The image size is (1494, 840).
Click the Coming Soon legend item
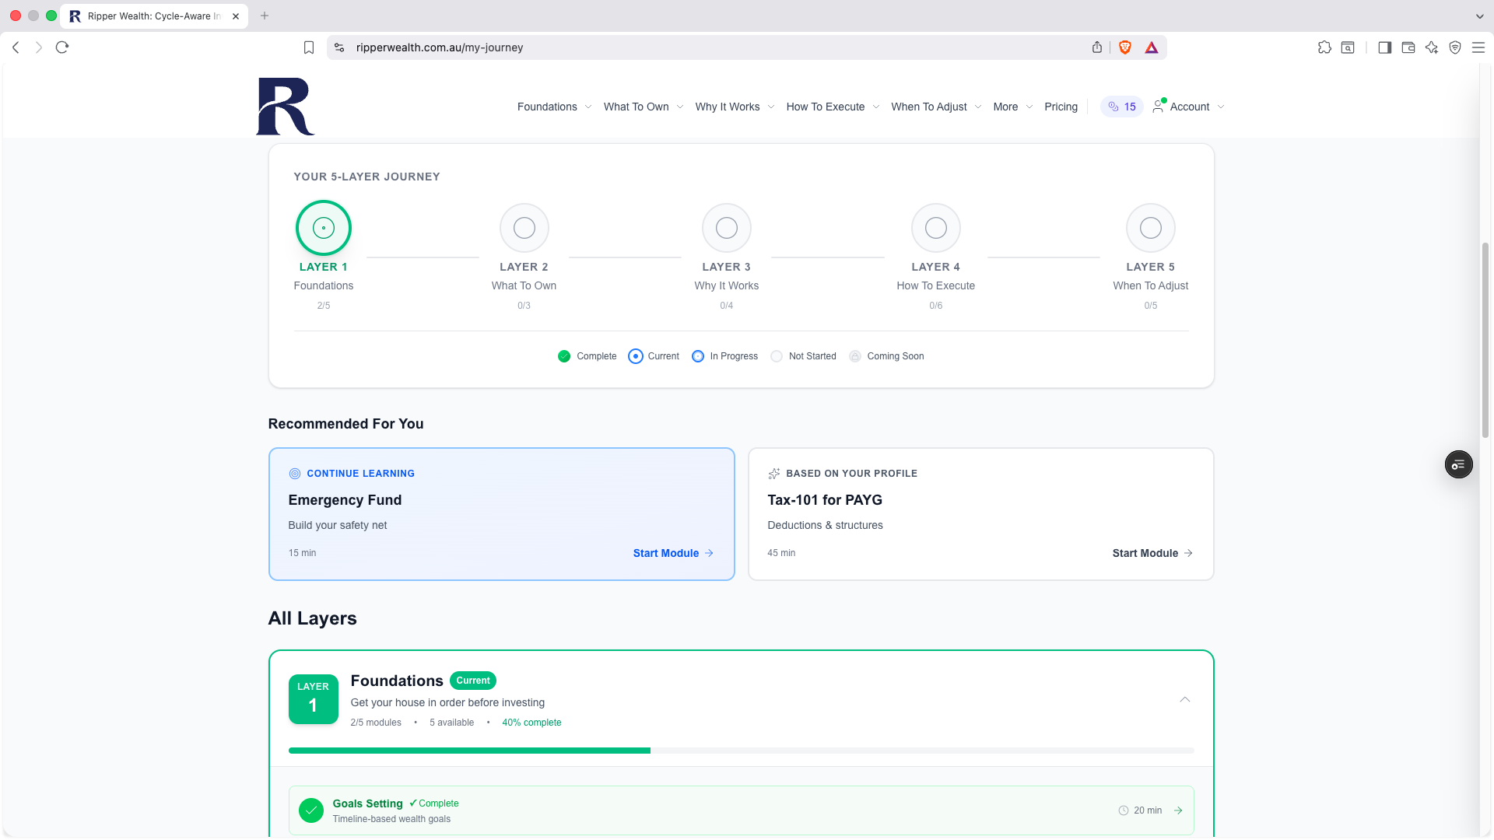886,356
